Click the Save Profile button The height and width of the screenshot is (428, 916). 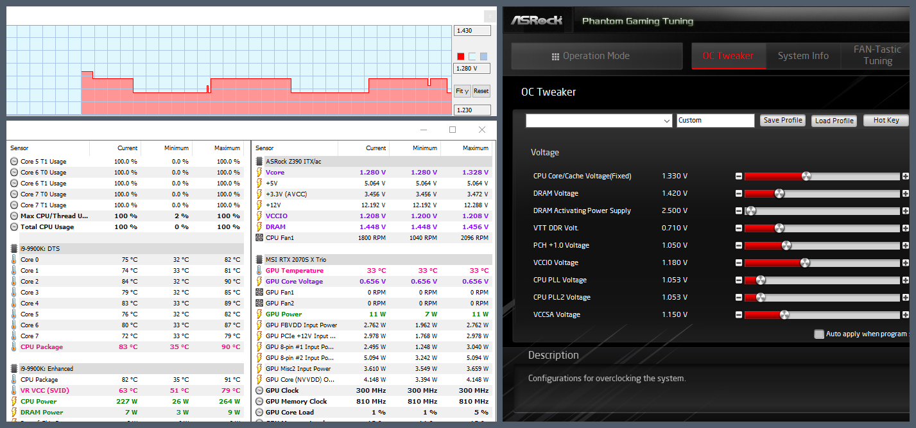click(x=782, y=120)
